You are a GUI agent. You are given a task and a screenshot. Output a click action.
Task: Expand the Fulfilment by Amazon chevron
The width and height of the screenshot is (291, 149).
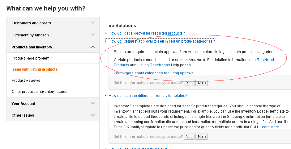[93, 35]
